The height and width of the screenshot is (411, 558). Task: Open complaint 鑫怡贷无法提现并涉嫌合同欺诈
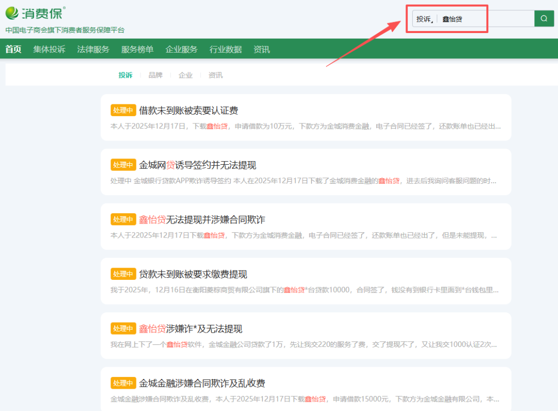[202, 219]
